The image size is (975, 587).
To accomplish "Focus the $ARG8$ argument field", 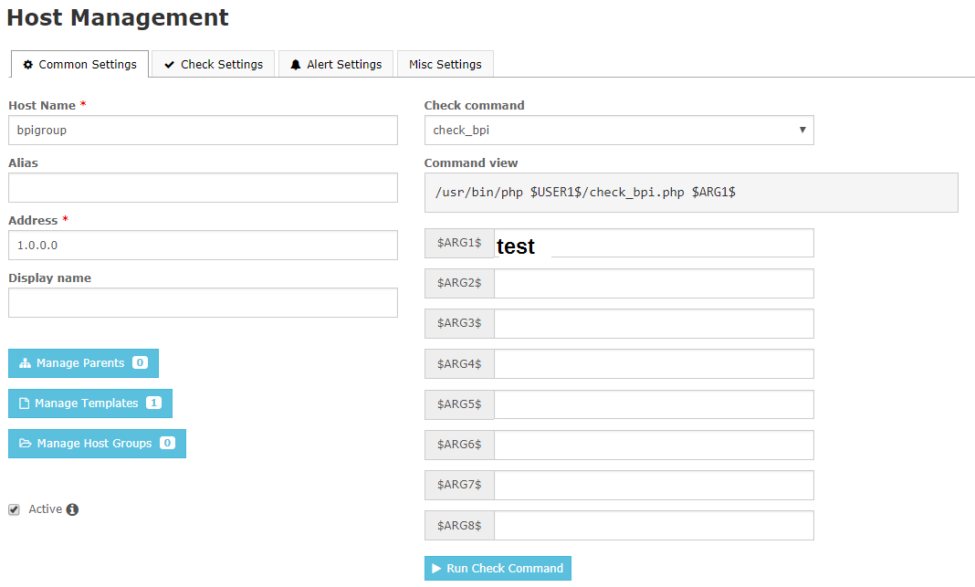I will (x=653, y=526).
